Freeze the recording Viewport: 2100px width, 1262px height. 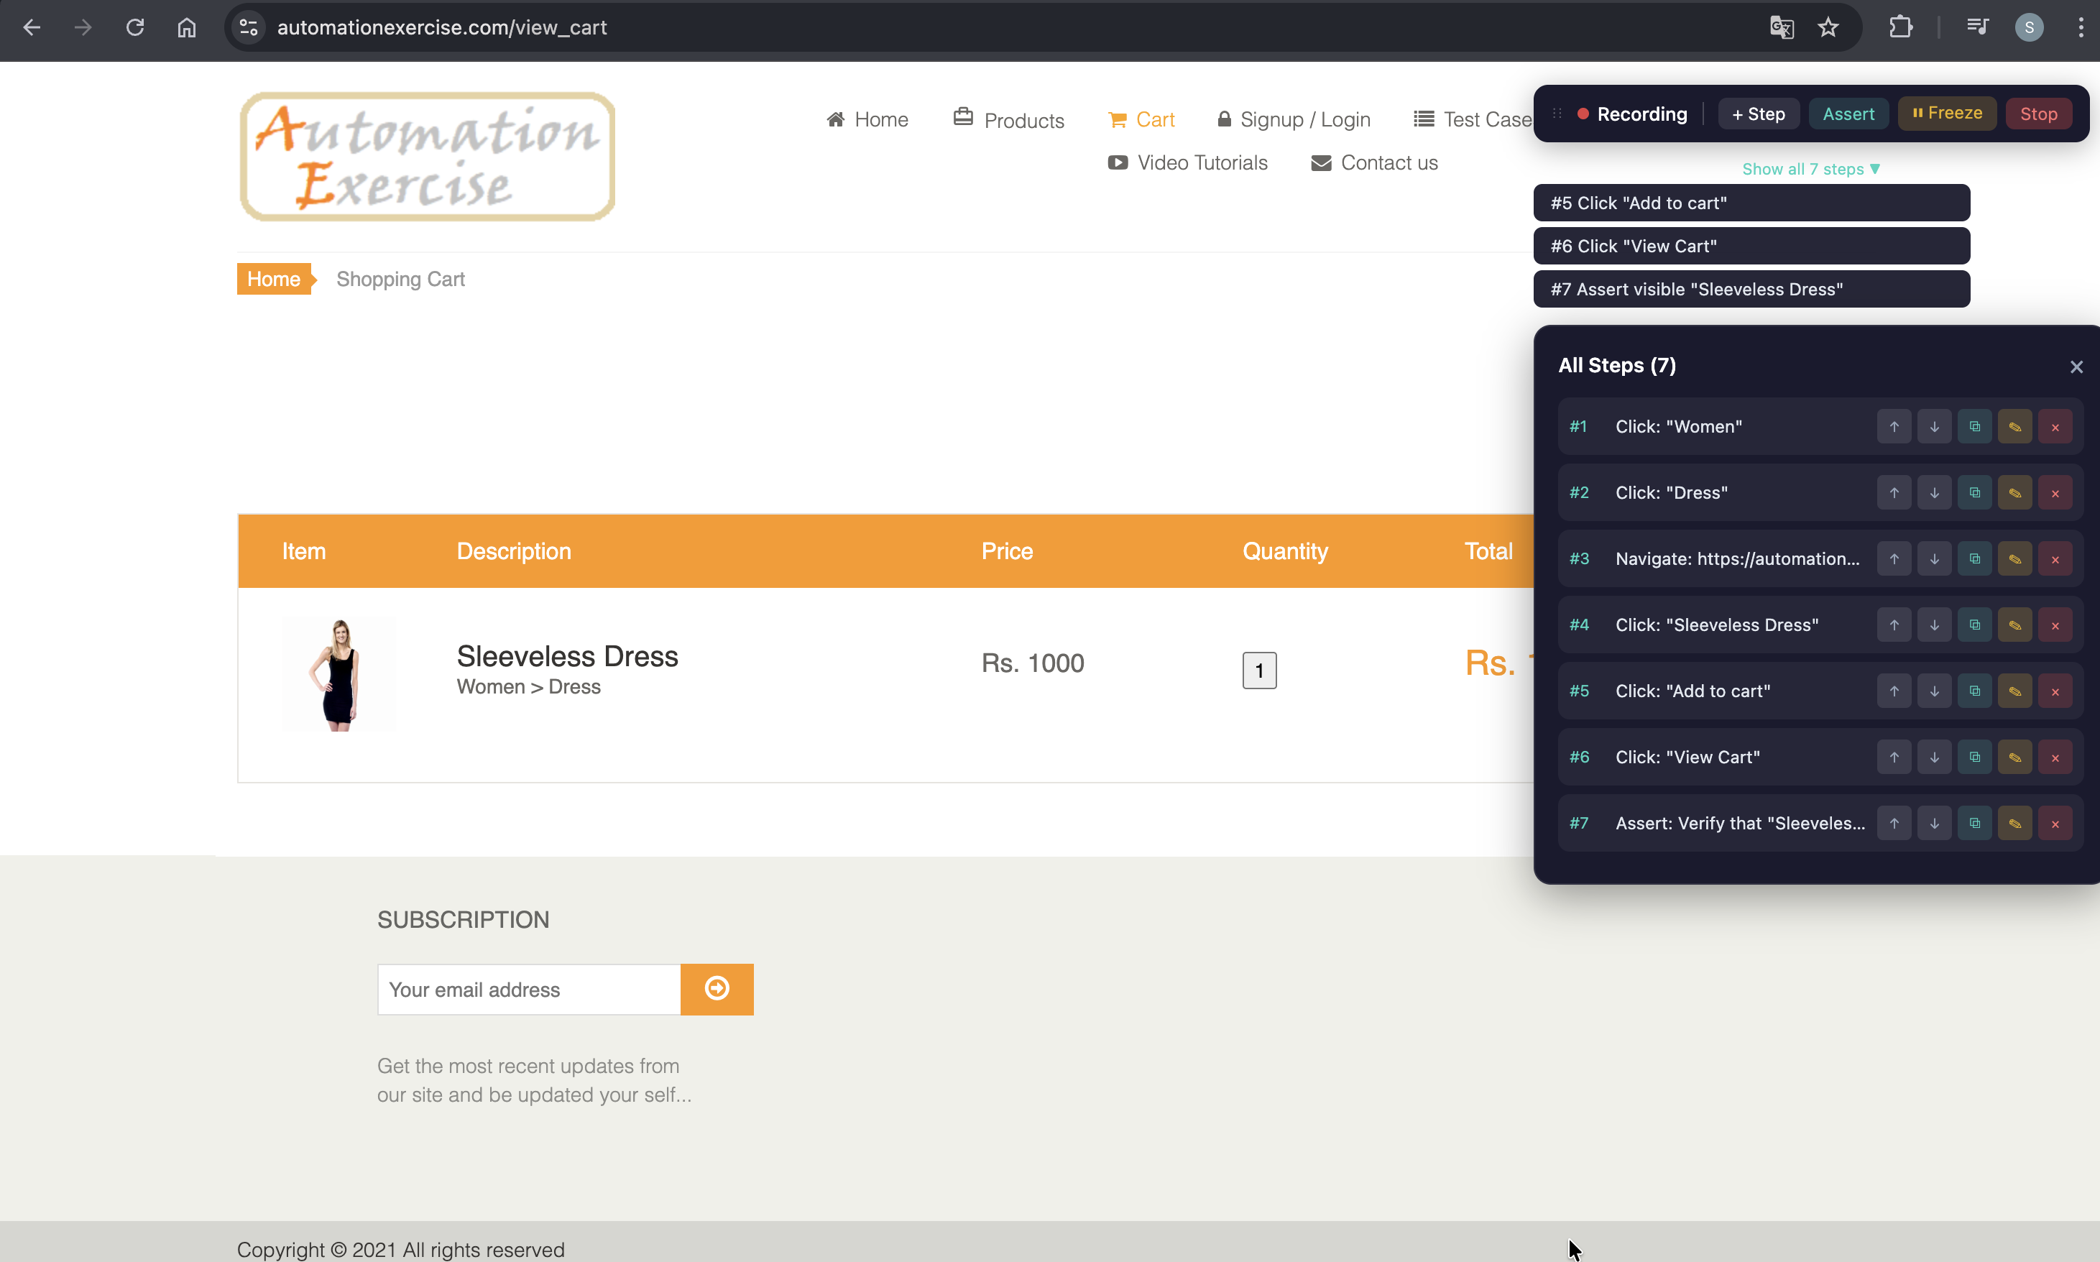point(1946,114)
